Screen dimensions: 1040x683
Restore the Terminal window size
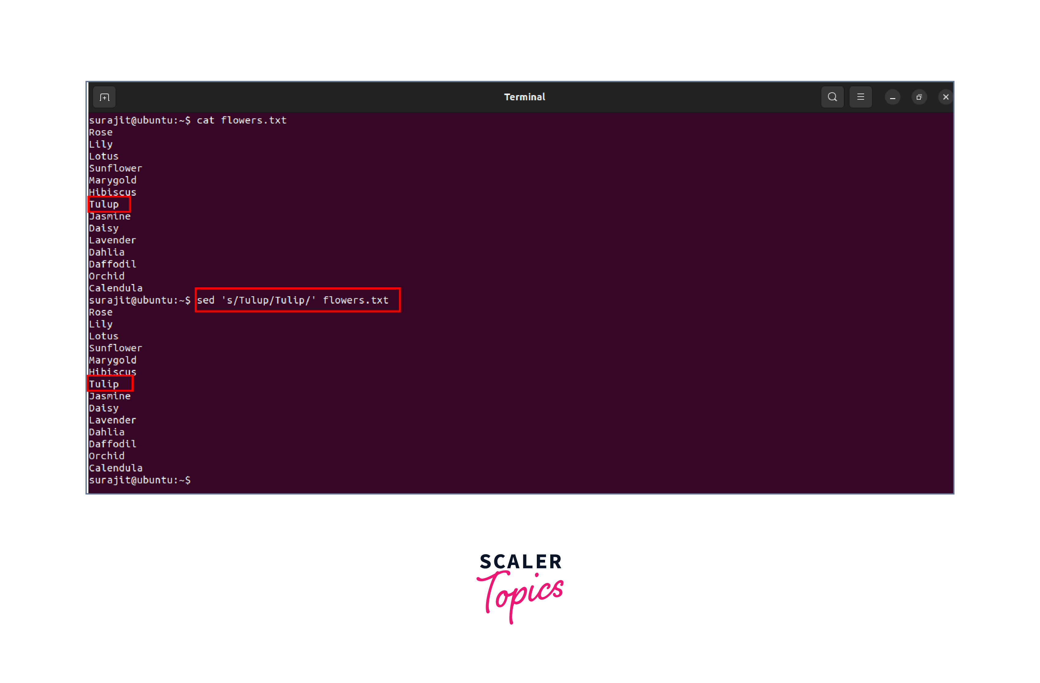919,98
